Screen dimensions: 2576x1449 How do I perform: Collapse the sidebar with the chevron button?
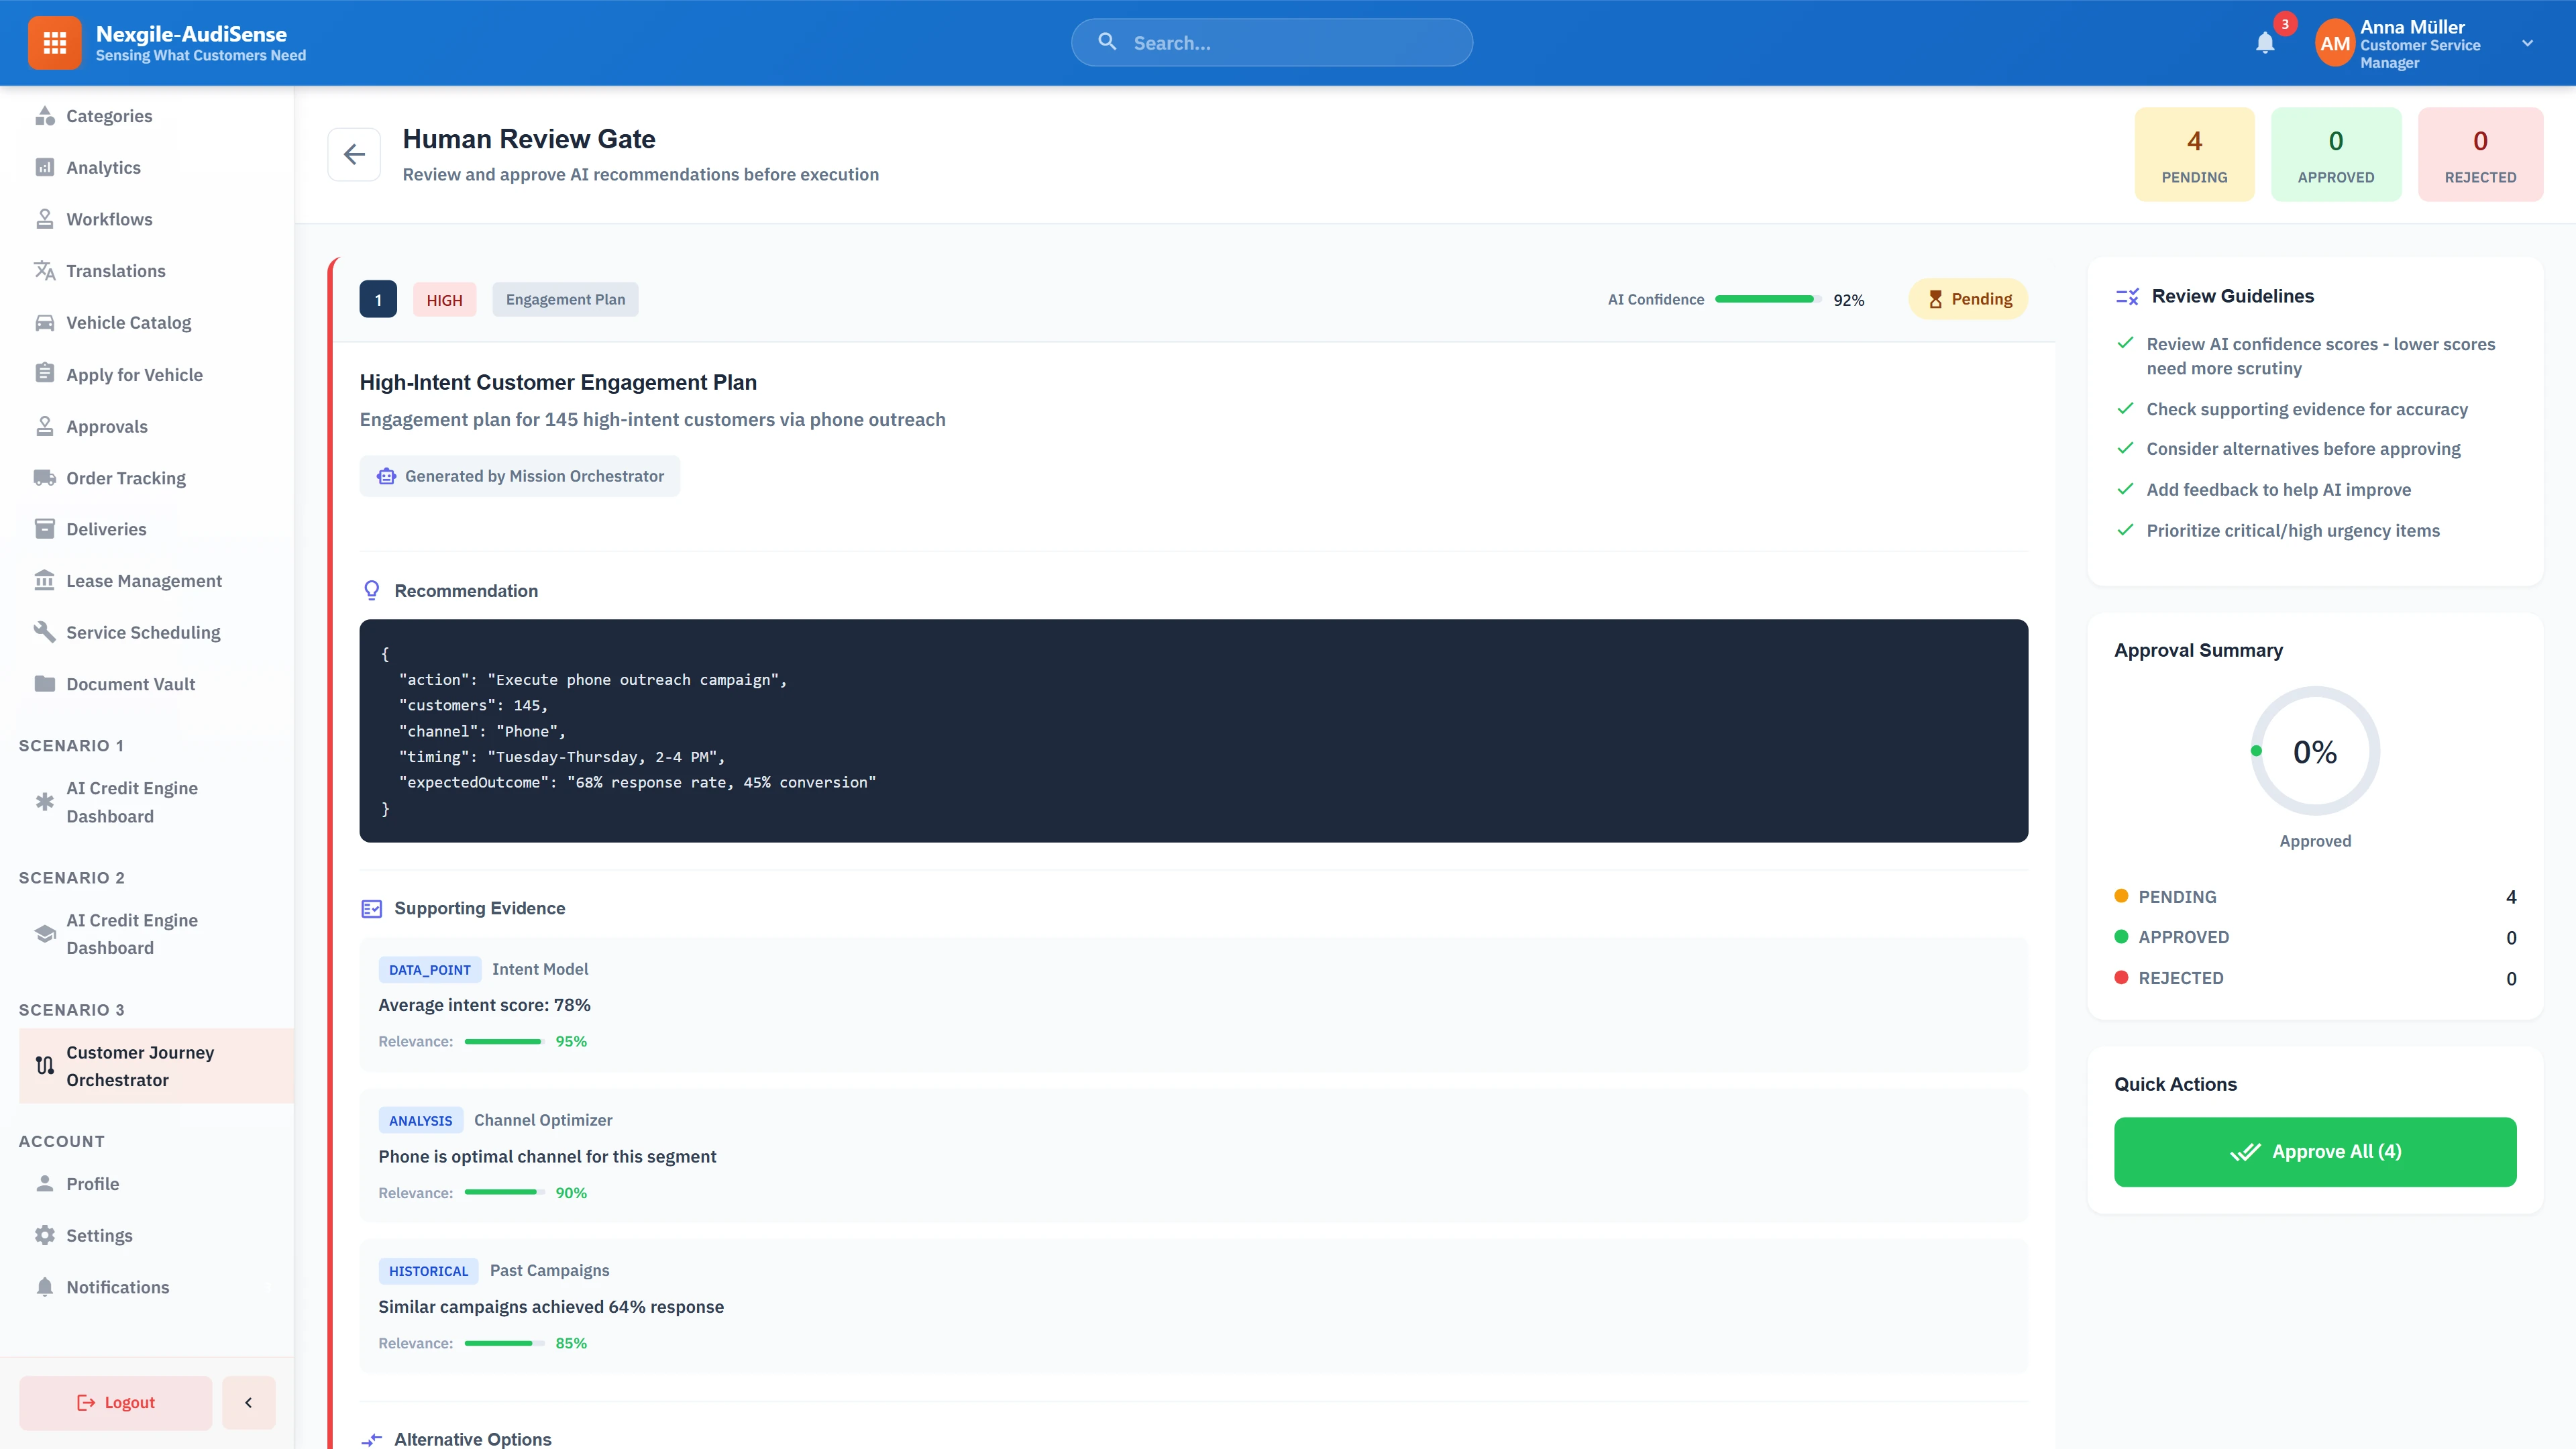pyautogui.click(x=248, y=1402)
